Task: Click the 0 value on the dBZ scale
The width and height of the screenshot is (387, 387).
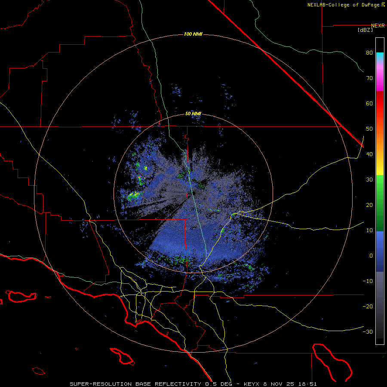Action: coord(371,256)
